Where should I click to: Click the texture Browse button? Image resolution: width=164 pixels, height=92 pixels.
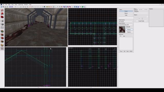[129, 30]
